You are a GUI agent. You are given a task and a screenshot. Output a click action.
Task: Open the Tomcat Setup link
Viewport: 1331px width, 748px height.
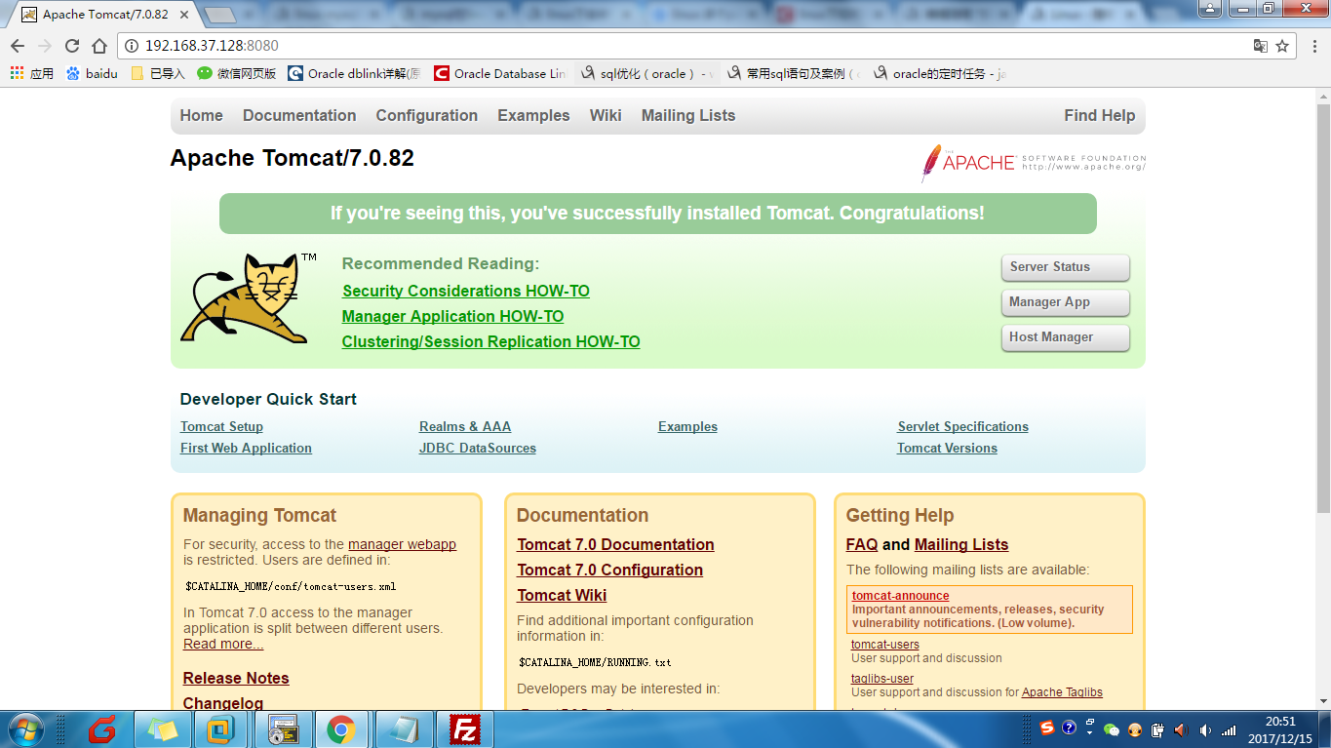pyautogui.click(x=221, y=426)
